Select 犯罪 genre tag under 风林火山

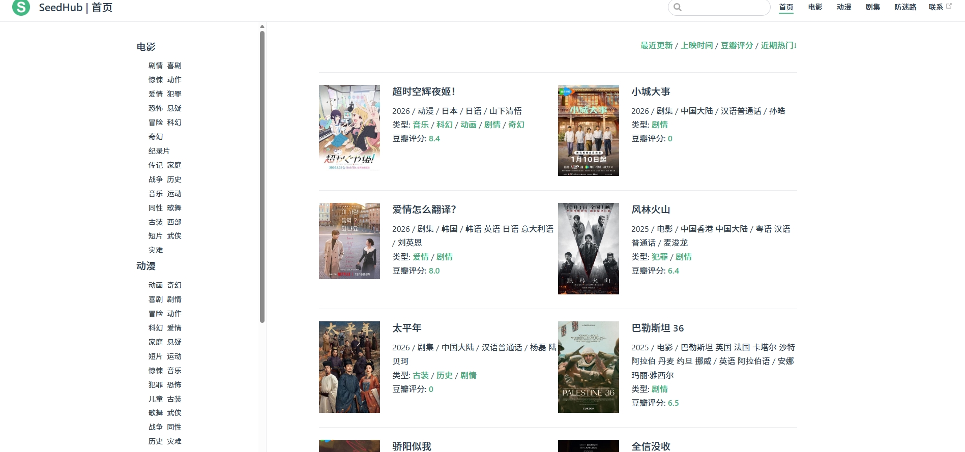coord(660,257)
